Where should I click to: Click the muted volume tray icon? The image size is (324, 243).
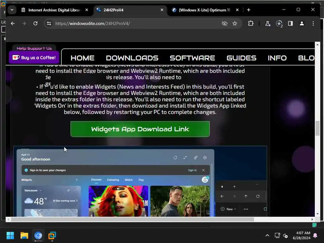285,235
